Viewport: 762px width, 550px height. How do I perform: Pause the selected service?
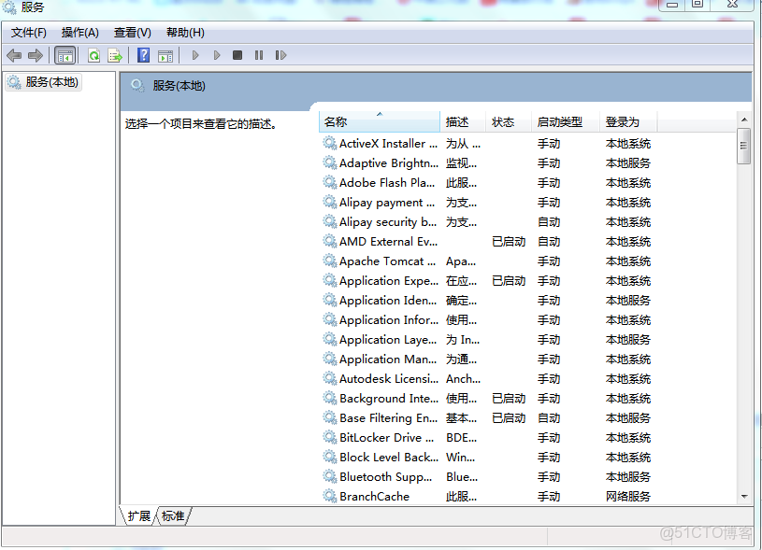tap(258, 55)
